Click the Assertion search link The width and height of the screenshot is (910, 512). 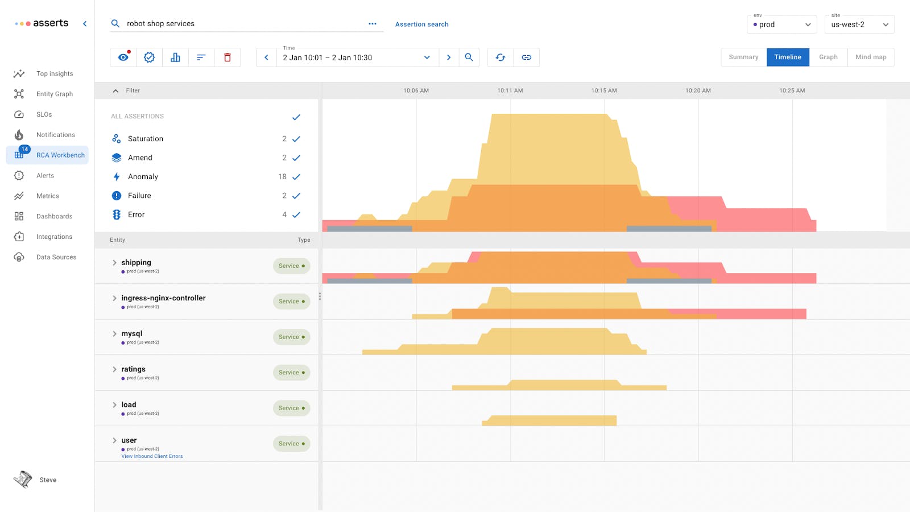pyautogui.click(x=421, y=24)
